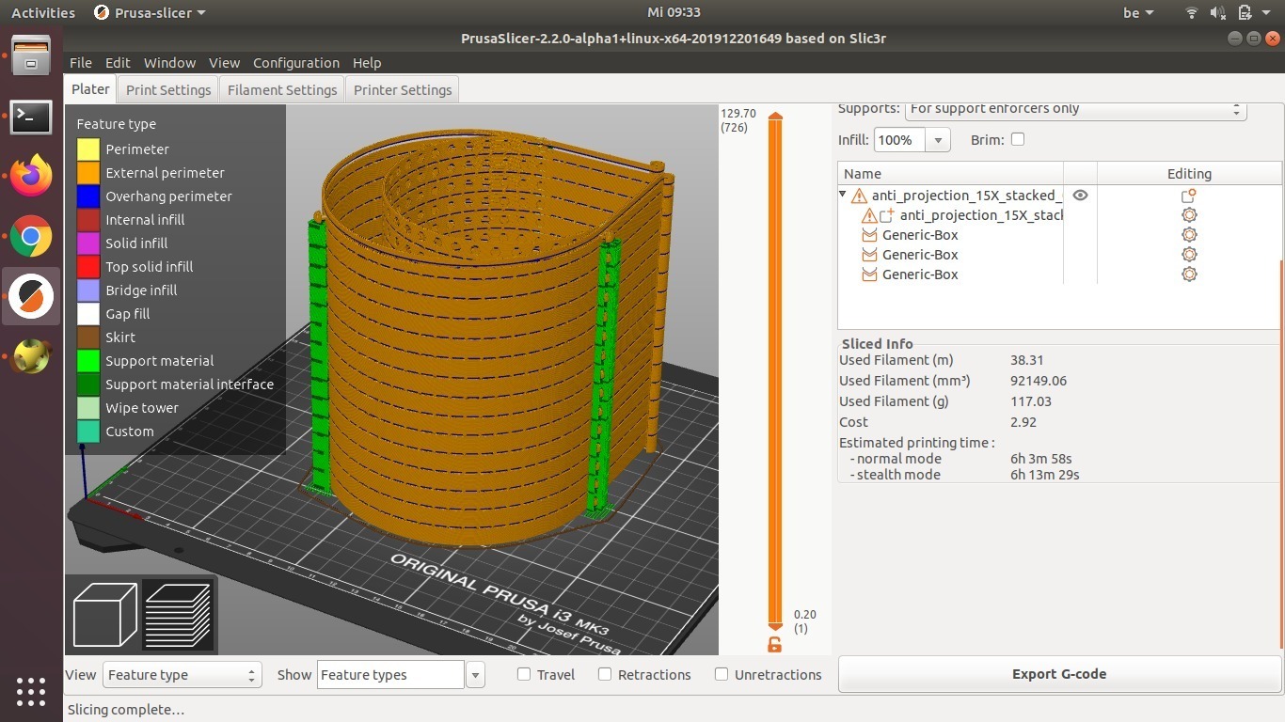Click the Export G-code button
The width and height of the screenshot is (1285, 722).
(x=1059, y=674)
